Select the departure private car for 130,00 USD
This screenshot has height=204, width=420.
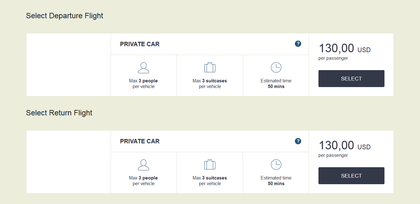(351, 79)
